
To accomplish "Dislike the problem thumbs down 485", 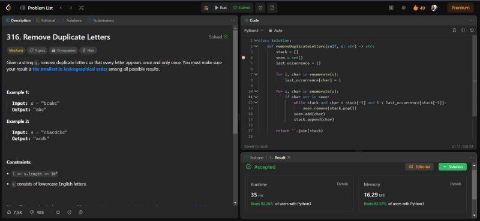I will 37,213.
